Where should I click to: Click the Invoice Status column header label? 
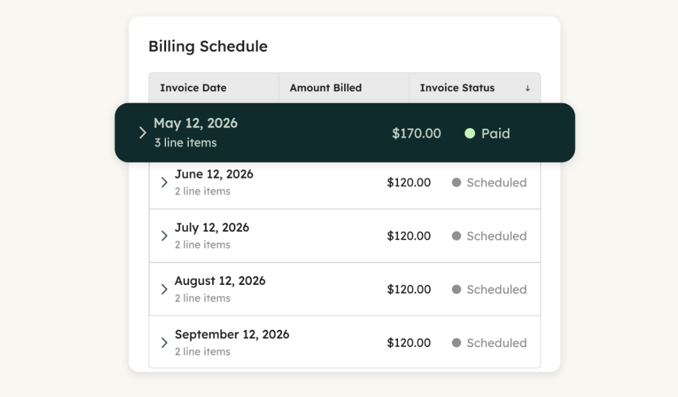pos(457,88)
